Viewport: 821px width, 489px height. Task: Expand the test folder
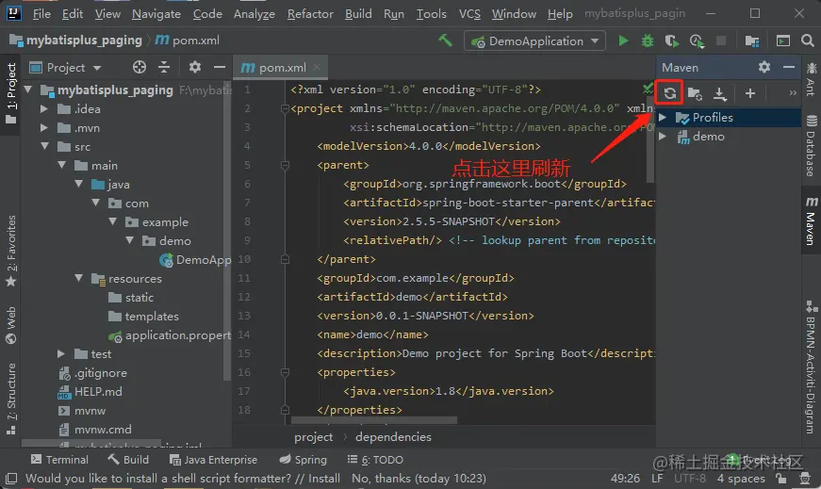[x=61, y=354]
